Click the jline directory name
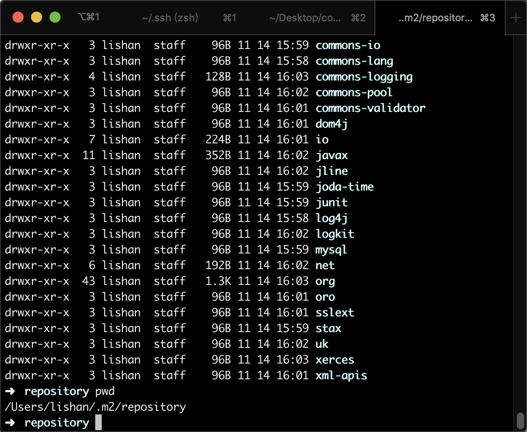The height and width of the screenshot is (432, 527). [x=331, y=171]
